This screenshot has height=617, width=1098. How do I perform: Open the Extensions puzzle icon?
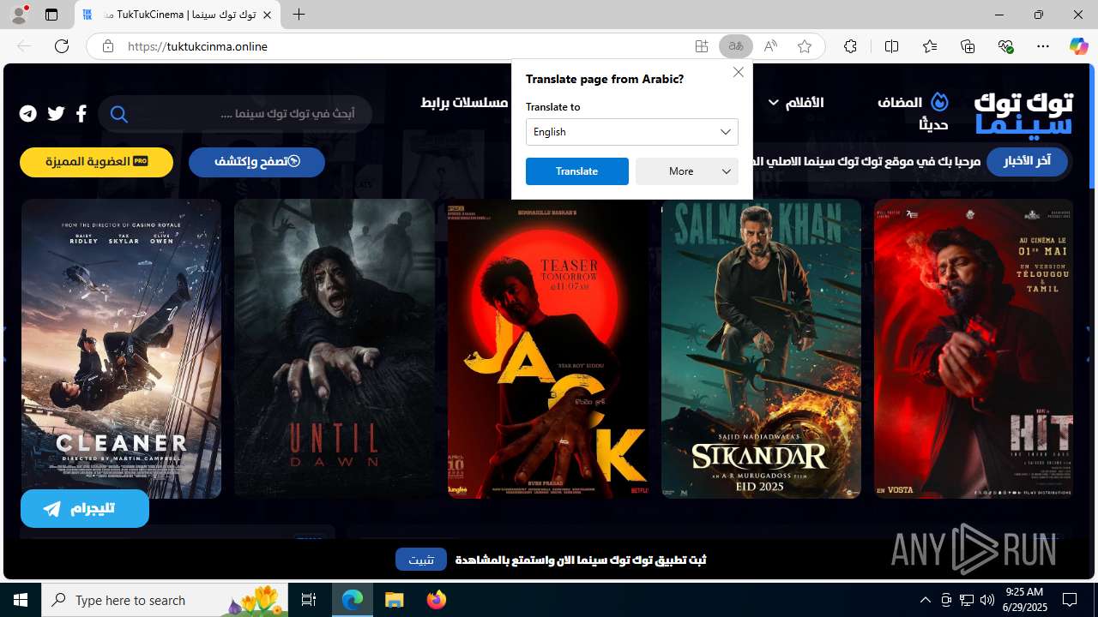point(850,46)
